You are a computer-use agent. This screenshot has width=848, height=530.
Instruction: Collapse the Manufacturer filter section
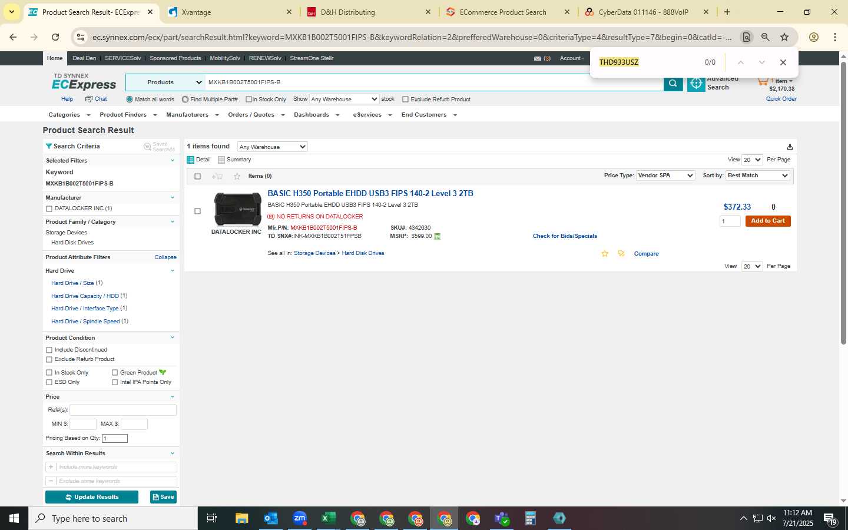point(173,198)
